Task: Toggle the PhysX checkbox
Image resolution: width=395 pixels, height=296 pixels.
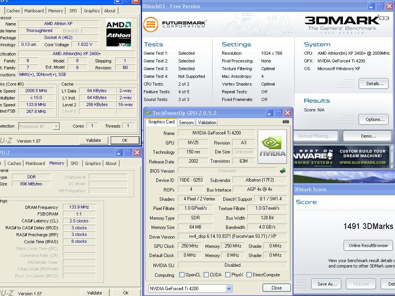Action: pos(228,274)
